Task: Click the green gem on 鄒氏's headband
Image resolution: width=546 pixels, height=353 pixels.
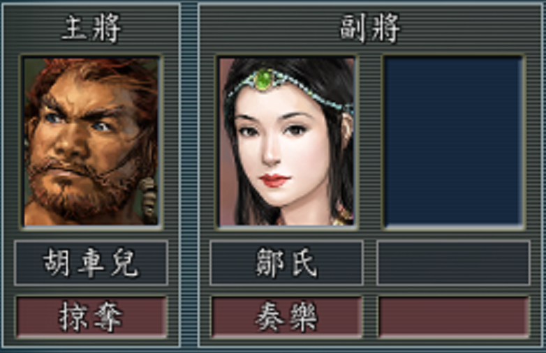Action: pos(265,80)
